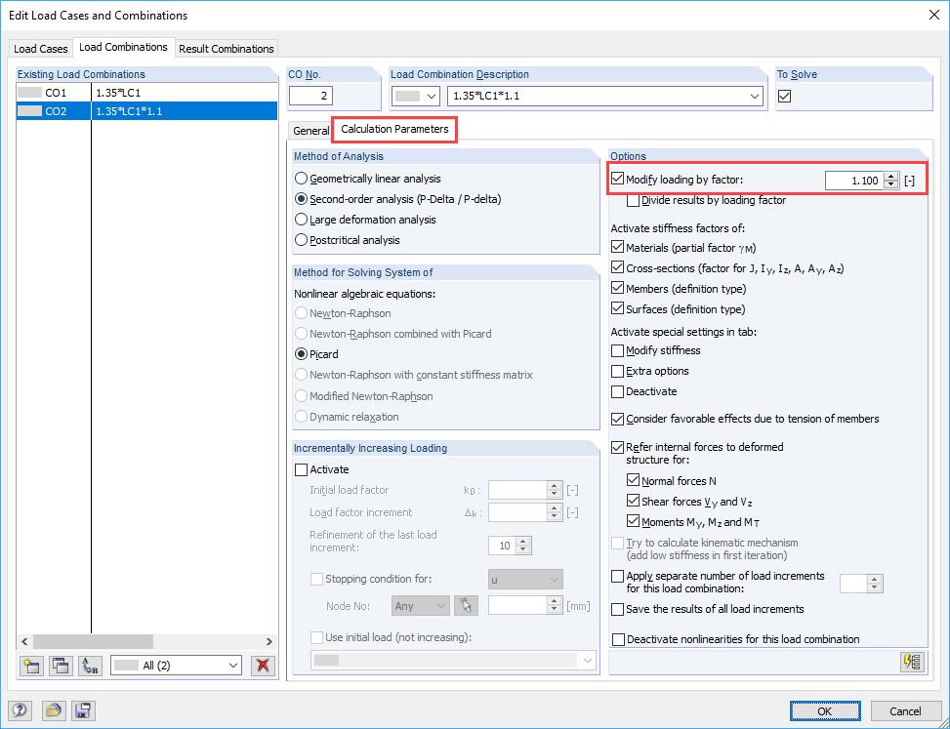950x729 pixels.
Task: Click the save diskette icon
Action: coord(83,710)
